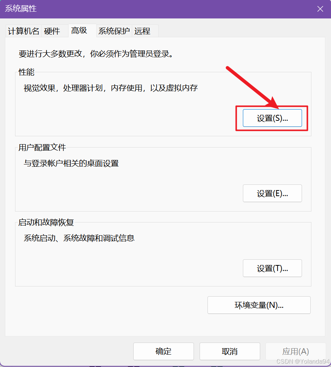Click the 系统属性 window title
The image size is (331, 367).
point(21,9)
